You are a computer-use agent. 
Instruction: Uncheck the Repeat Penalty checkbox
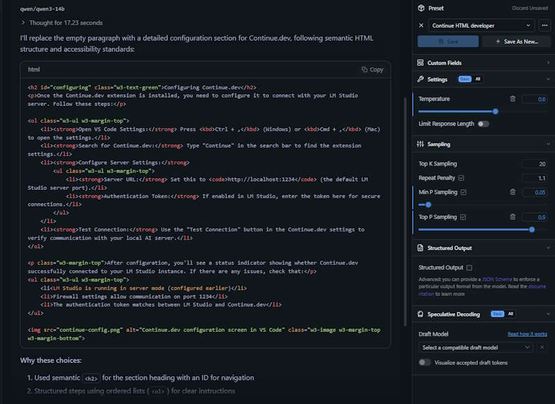pos(461,178)
